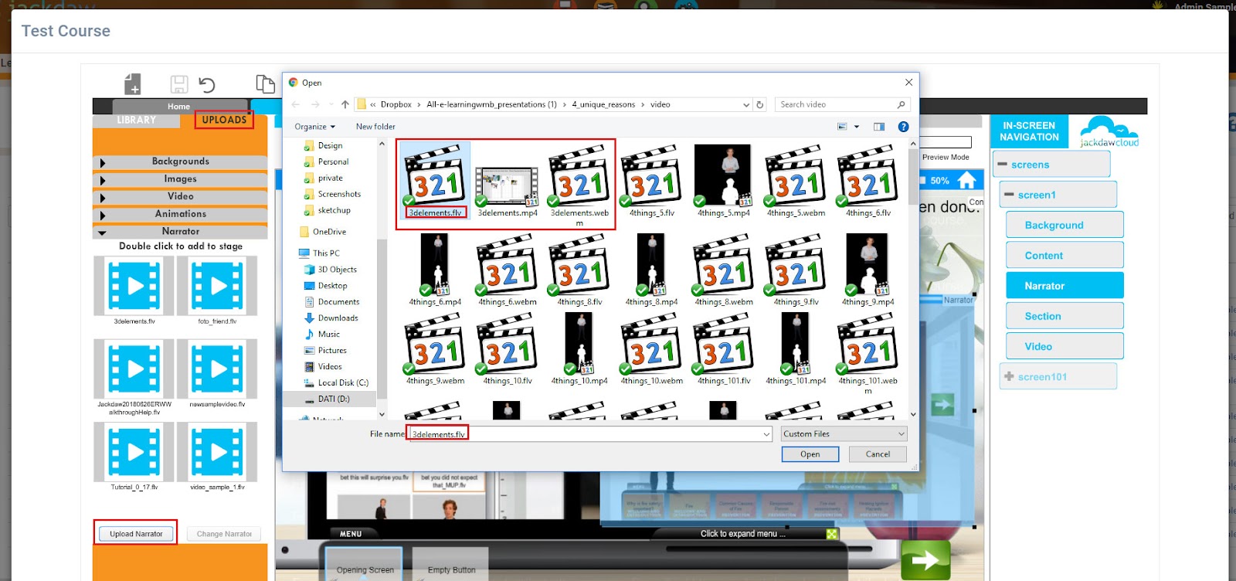Save the course with the floppy disk icon

click(179, 84)
